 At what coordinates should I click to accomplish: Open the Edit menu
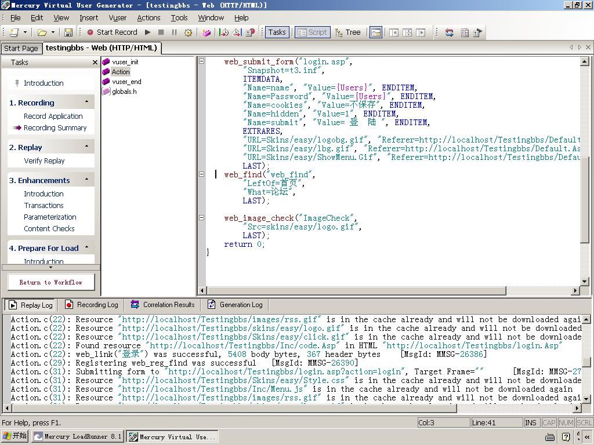(x=37, y=18)
